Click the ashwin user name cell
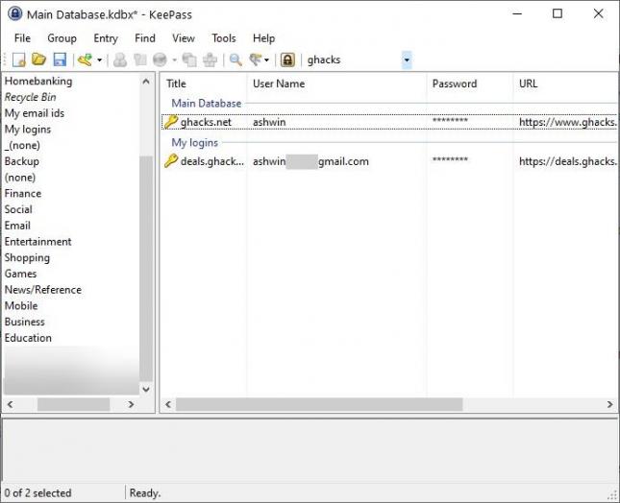 click(x=269, y=122)
